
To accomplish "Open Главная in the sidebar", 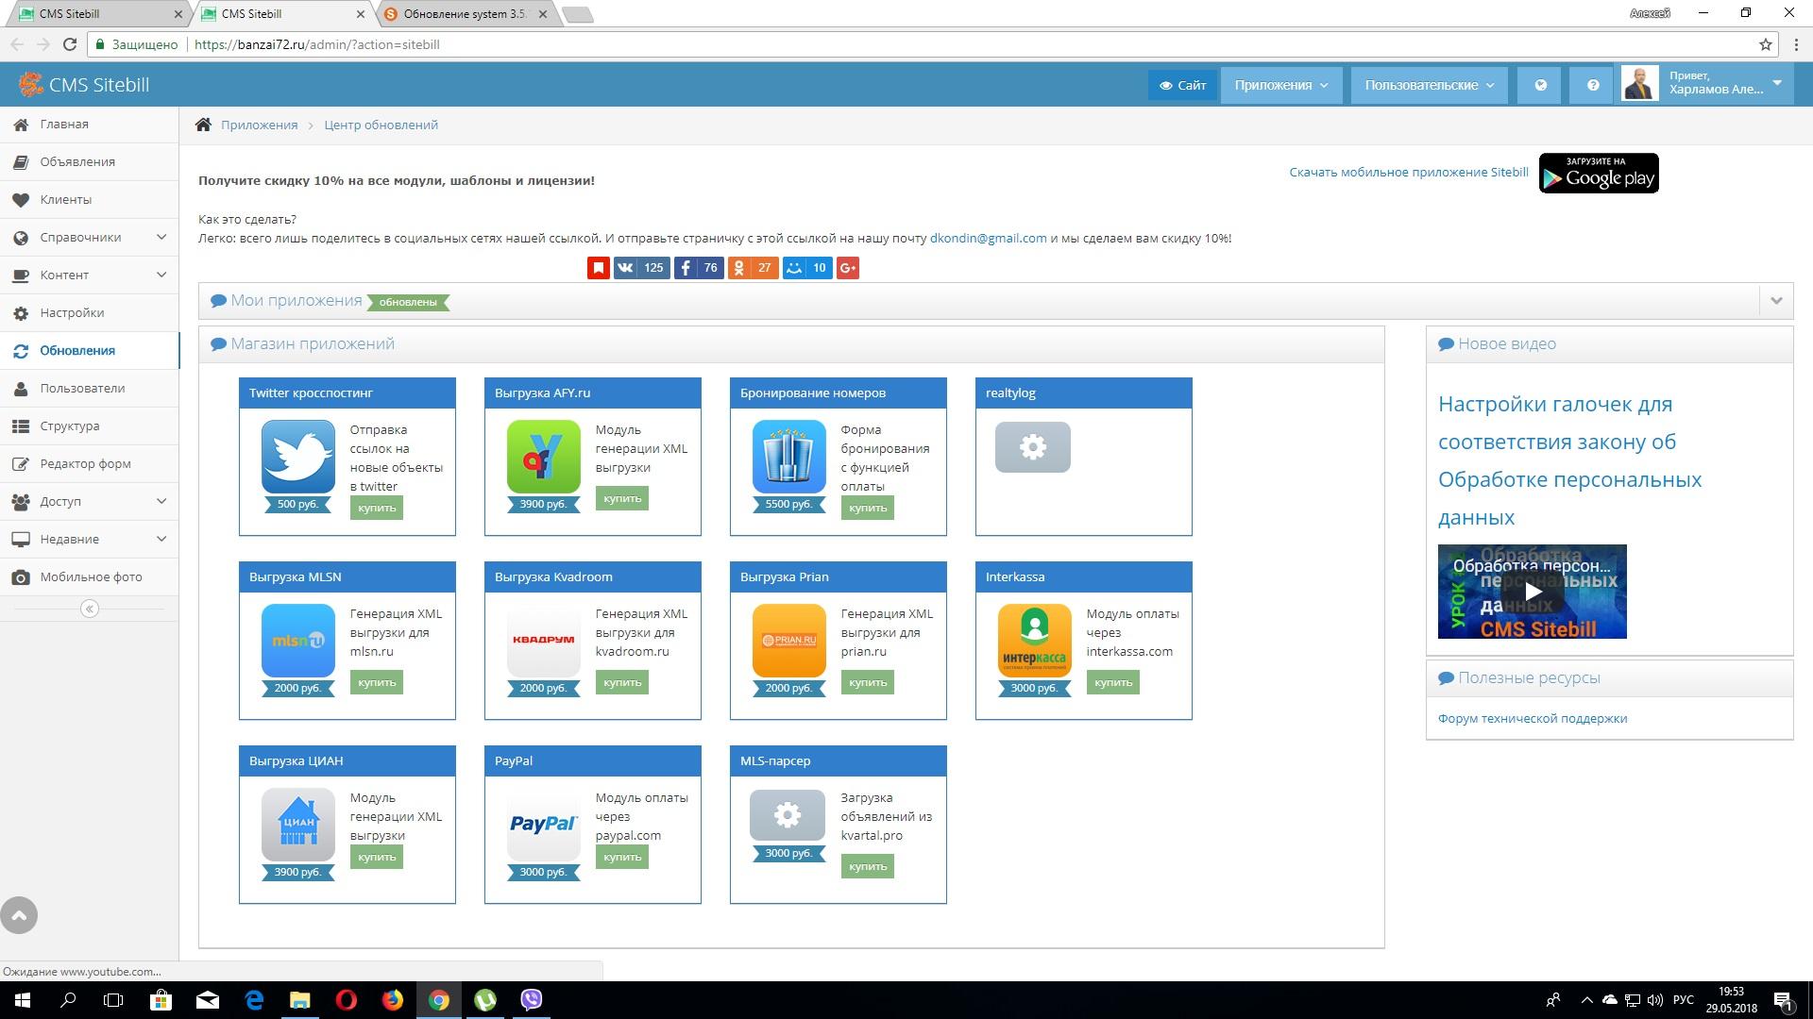I will click(90, 124).
